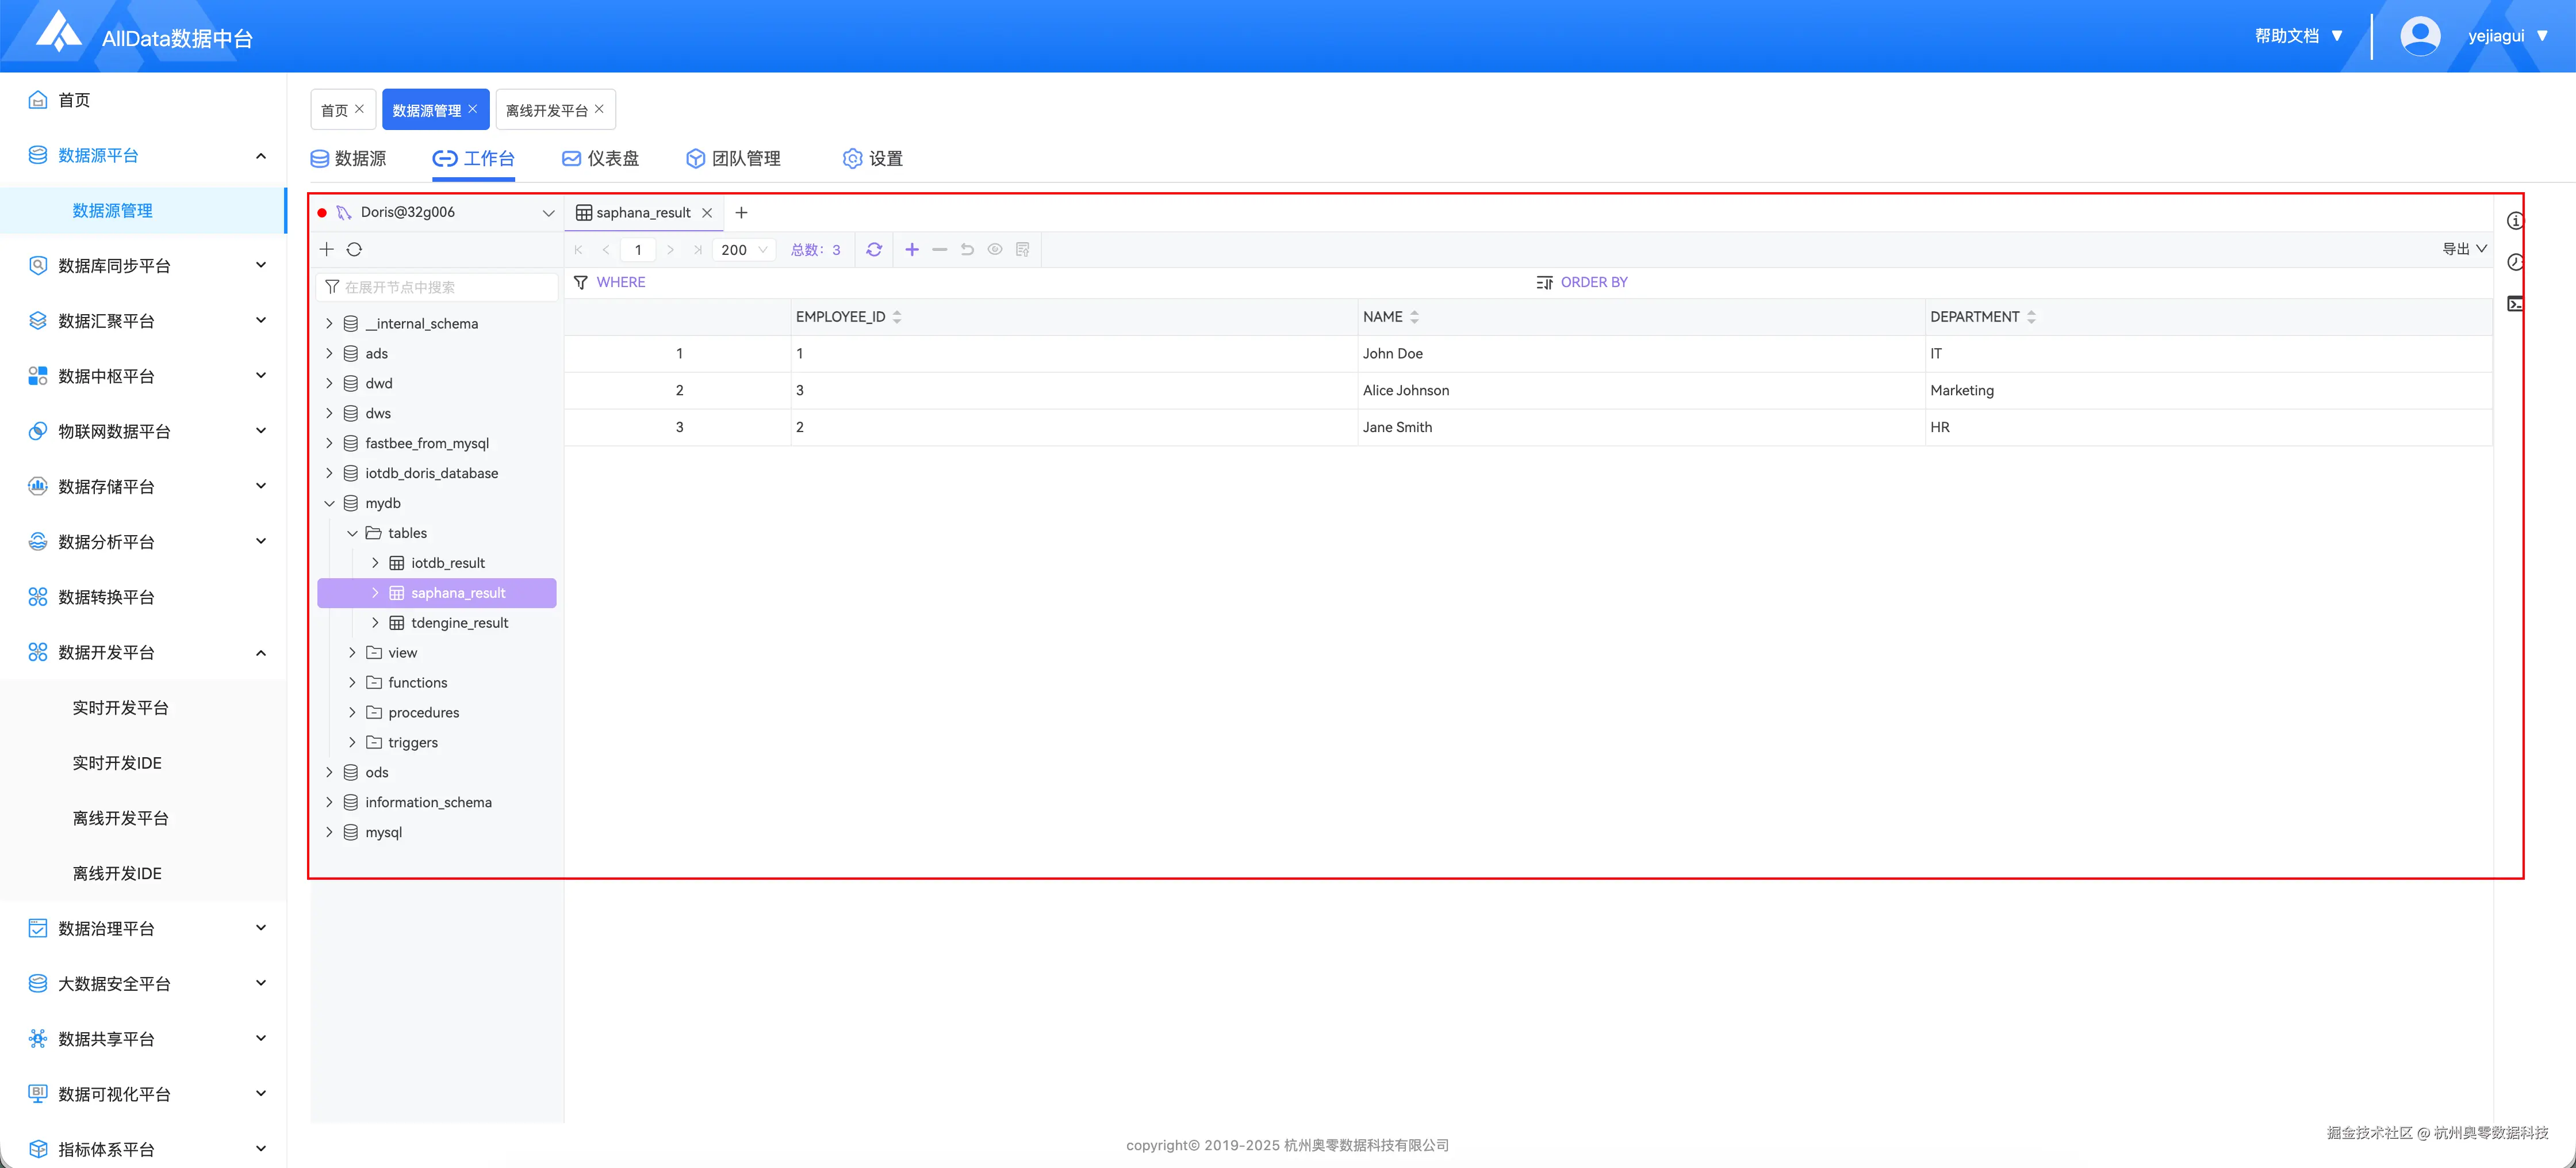The width and height of the screenshot is (2576, 1168).
Task: Click the WHERE filter link
Action: pyautogui.click(x=620, y=283)
